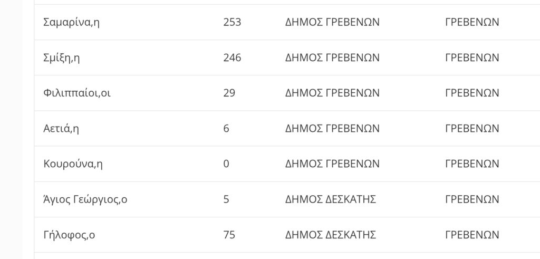This screenshot has height=259, width=540.
Task: Select the Άγιος Γεώργιος,ο name cell
Action: click(85, 199)
